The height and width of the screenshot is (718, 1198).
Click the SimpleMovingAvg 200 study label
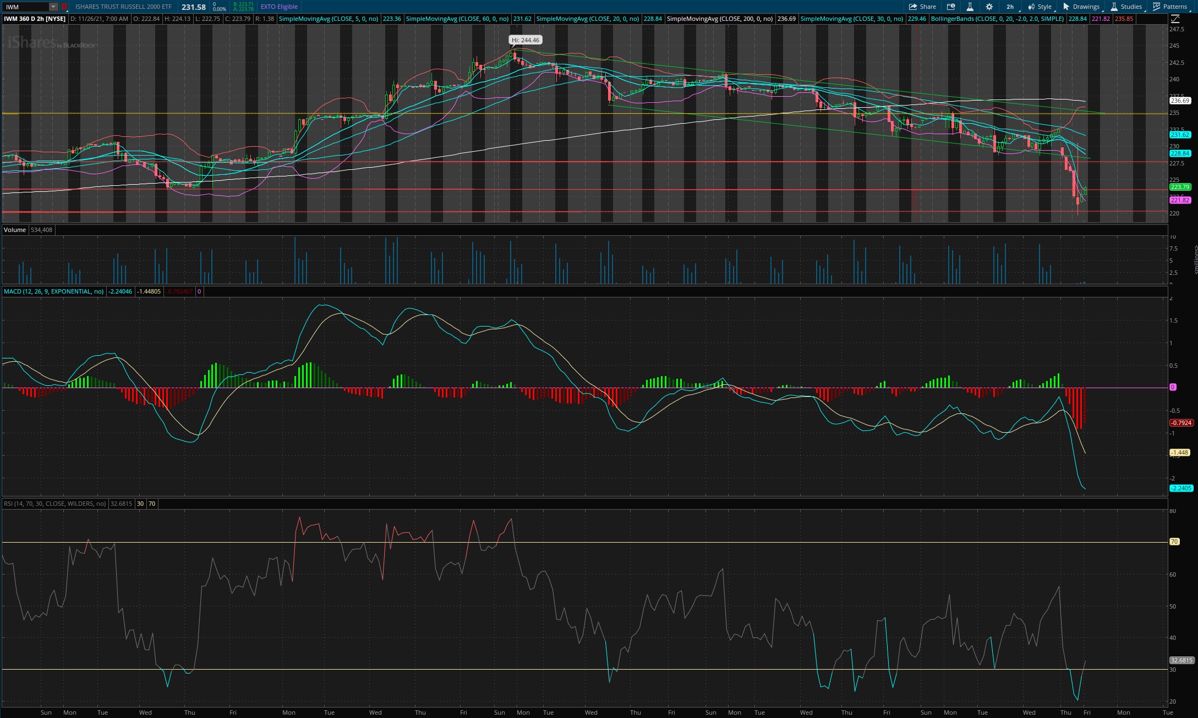click(x=720, y=19)
